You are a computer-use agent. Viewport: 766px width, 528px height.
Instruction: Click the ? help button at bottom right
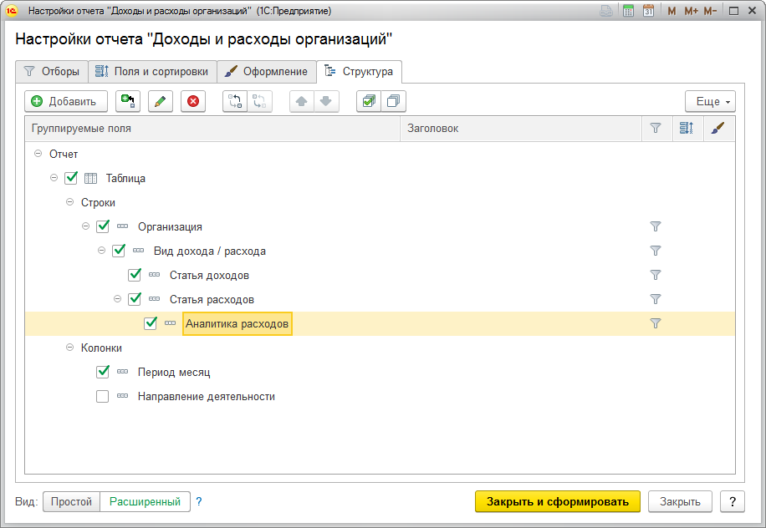733,501
